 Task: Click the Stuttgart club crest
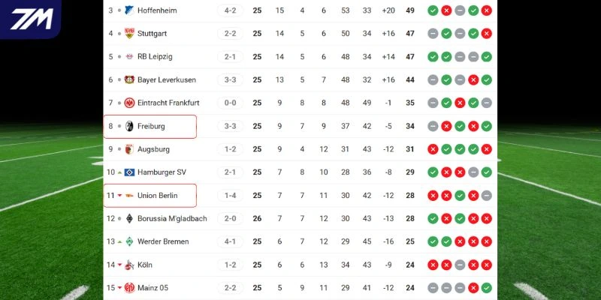click(x=129, y=33)
